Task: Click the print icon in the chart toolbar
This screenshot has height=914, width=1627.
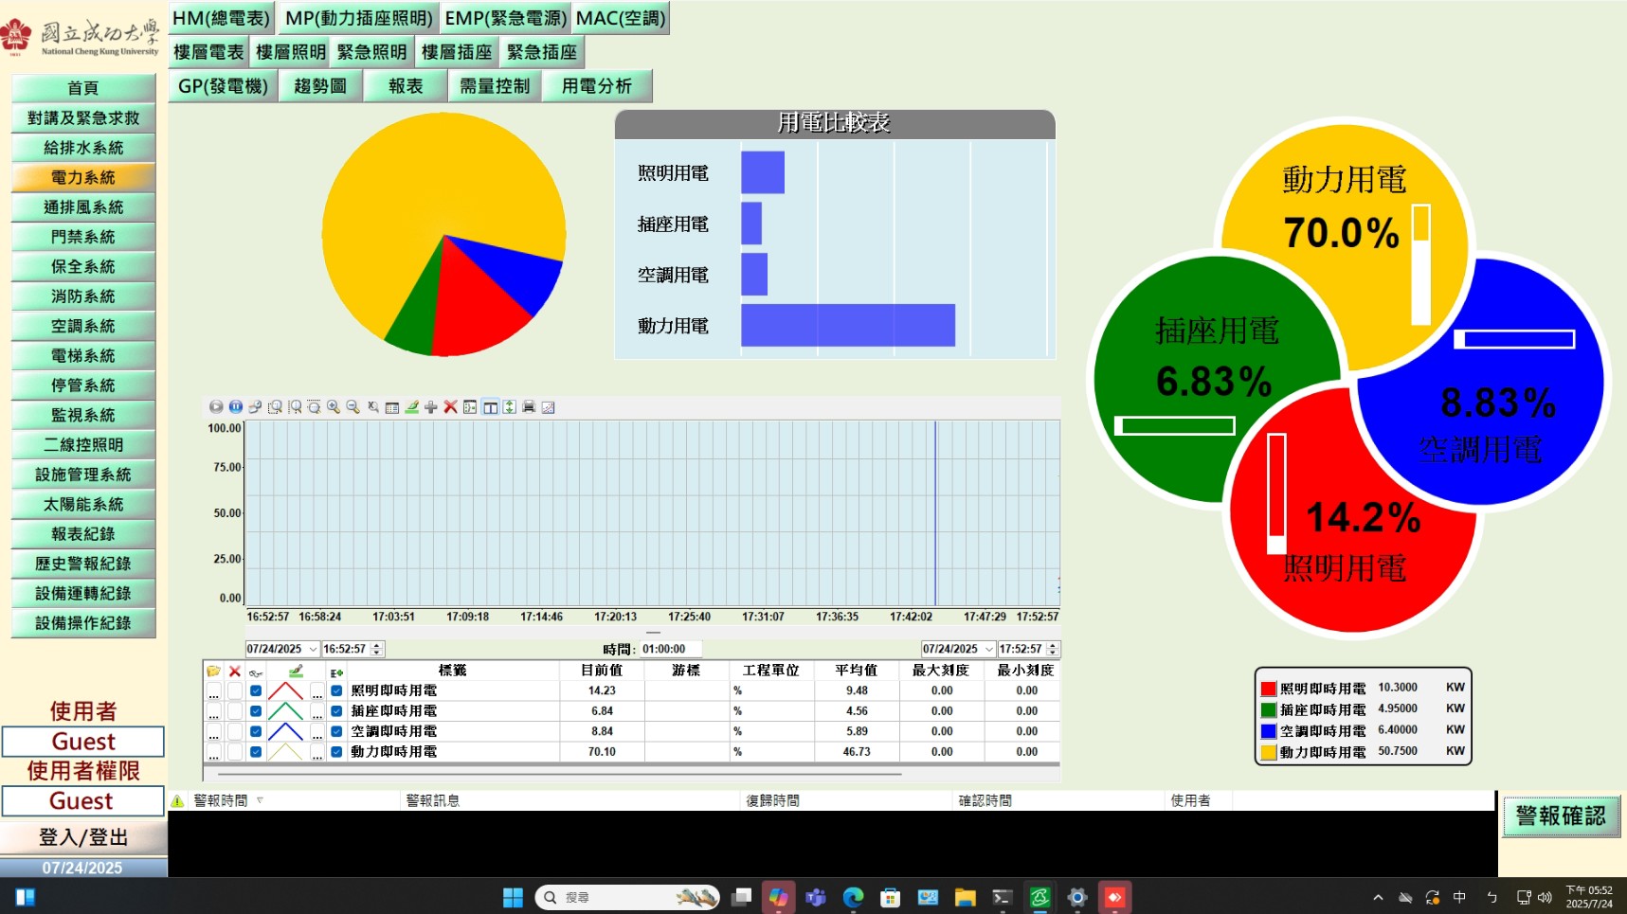Action: point(529,407)
